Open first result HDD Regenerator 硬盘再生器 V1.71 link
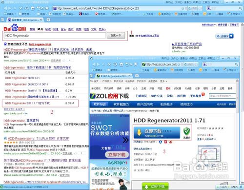 (49, 49)
